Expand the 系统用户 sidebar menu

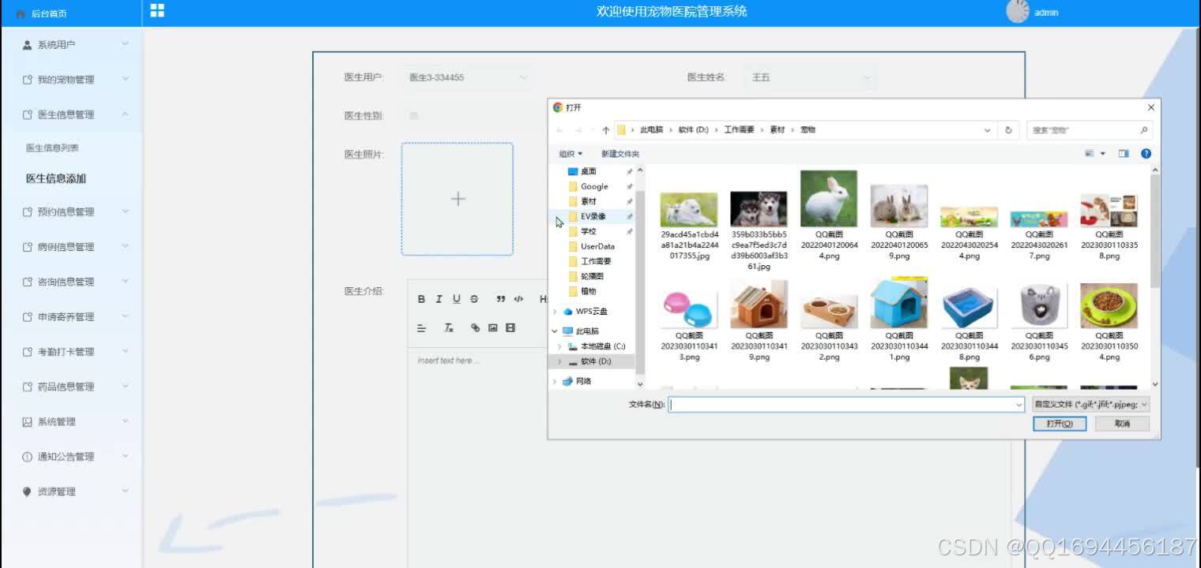tap(71, 45)
